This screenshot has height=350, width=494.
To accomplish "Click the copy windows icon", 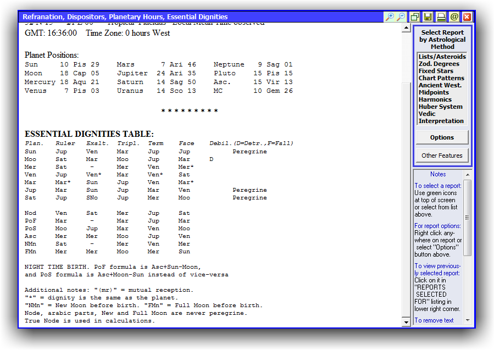I will (x=415, y=17).
